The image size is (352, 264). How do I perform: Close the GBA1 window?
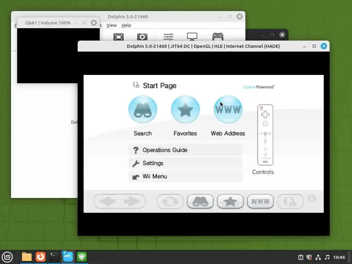pyautogui.click(x=94, y=23)
